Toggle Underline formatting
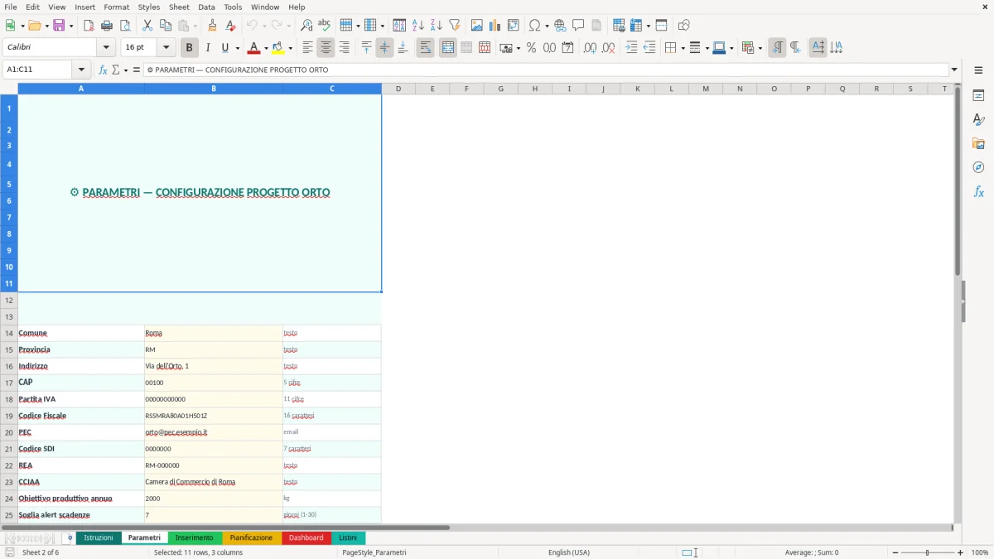 (225, 48)
